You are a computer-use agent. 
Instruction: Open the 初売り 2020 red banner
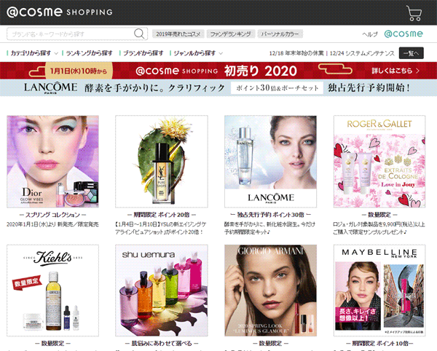pyautogui.click(x=219, y=71)
